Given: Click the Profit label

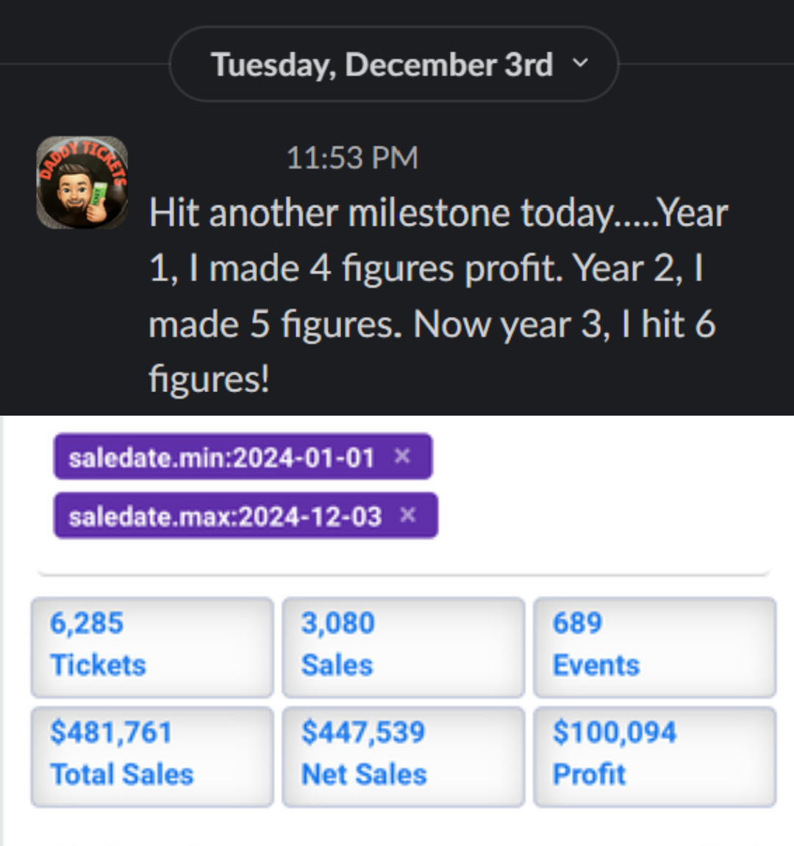Looking at the screenshot, I should click(x=589, y=775).
